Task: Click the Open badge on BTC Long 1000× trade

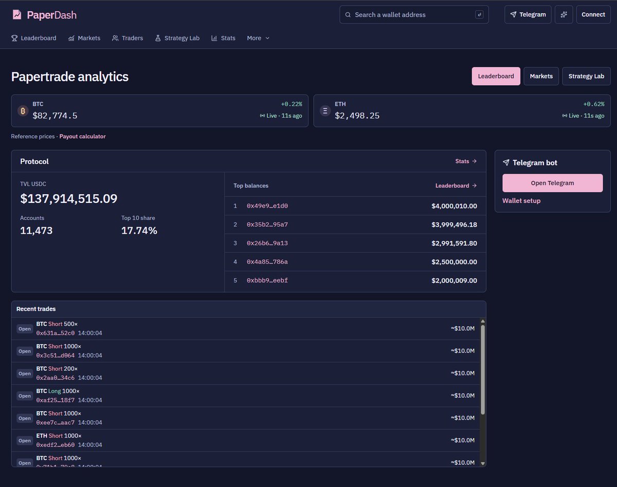Action: [25, 396]
